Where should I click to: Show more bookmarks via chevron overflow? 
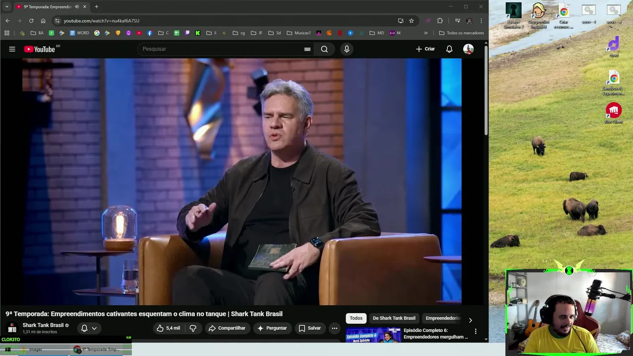point(426,33)
